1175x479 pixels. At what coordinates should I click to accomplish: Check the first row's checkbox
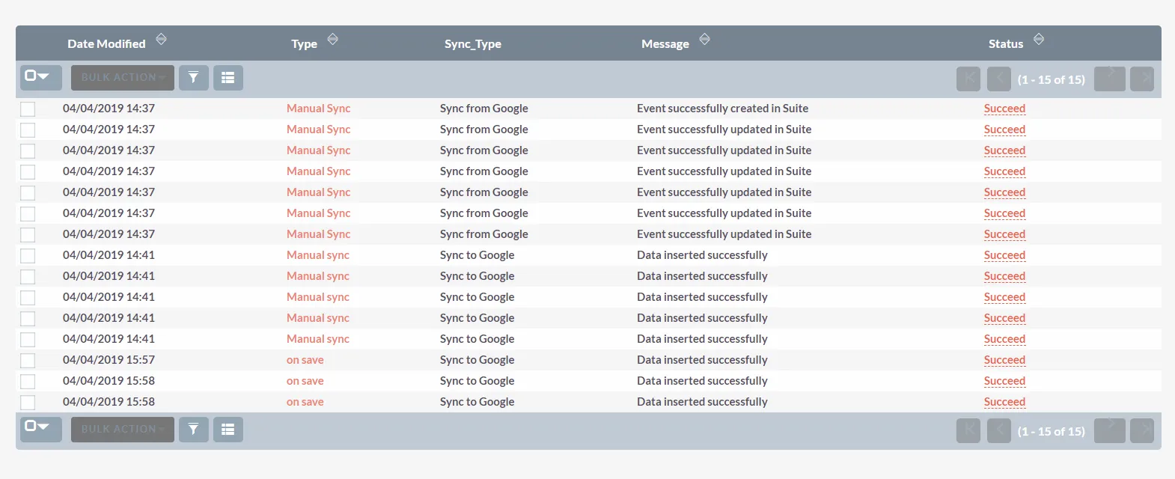28,109
